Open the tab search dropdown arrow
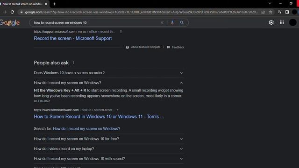Image resolution: width=299 pixels, height=168 pixels. [x=270, y=3]
